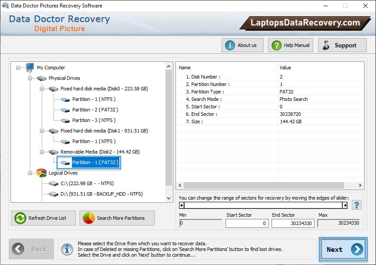Click the slider help question mark icon
Image resolution: width=376 pixels, height=265 pixels.
coord(357,205)
